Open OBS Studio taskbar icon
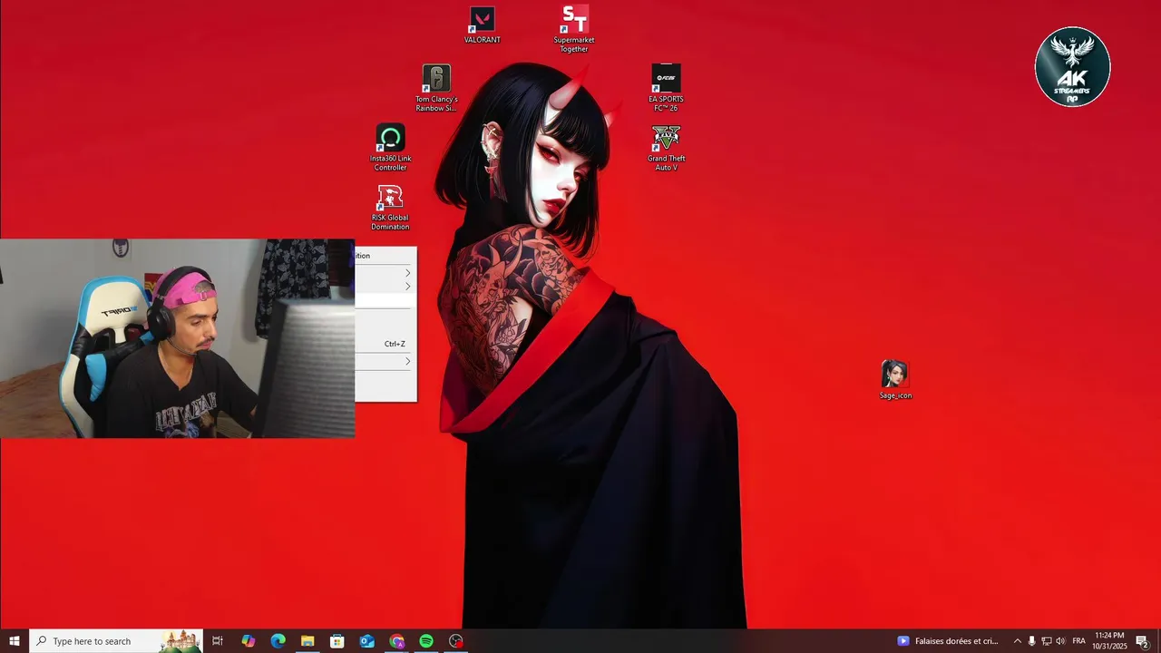The width and height of the screenshot is (1161, 653). [x=456, y=641]
